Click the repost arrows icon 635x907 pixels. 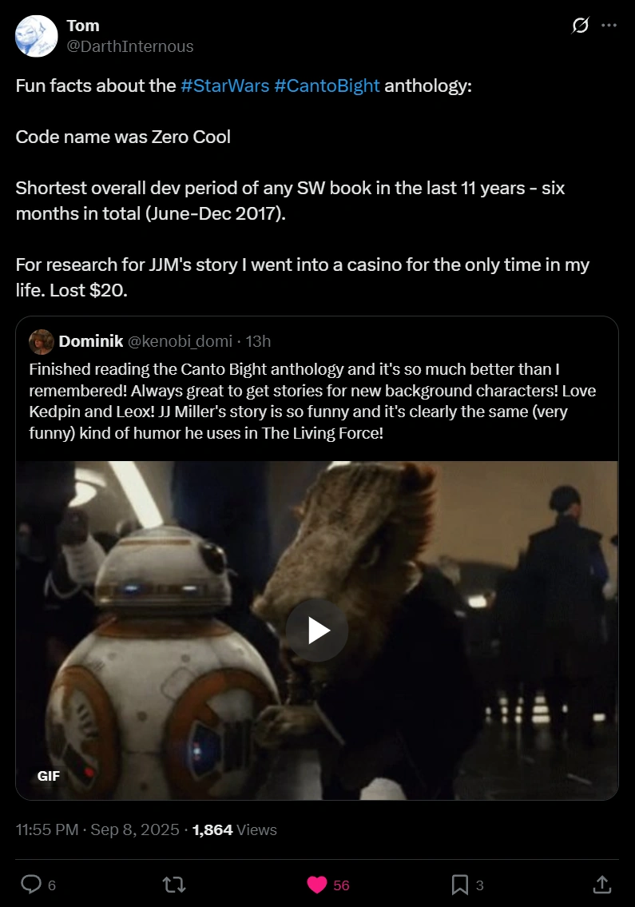[174, 885]
